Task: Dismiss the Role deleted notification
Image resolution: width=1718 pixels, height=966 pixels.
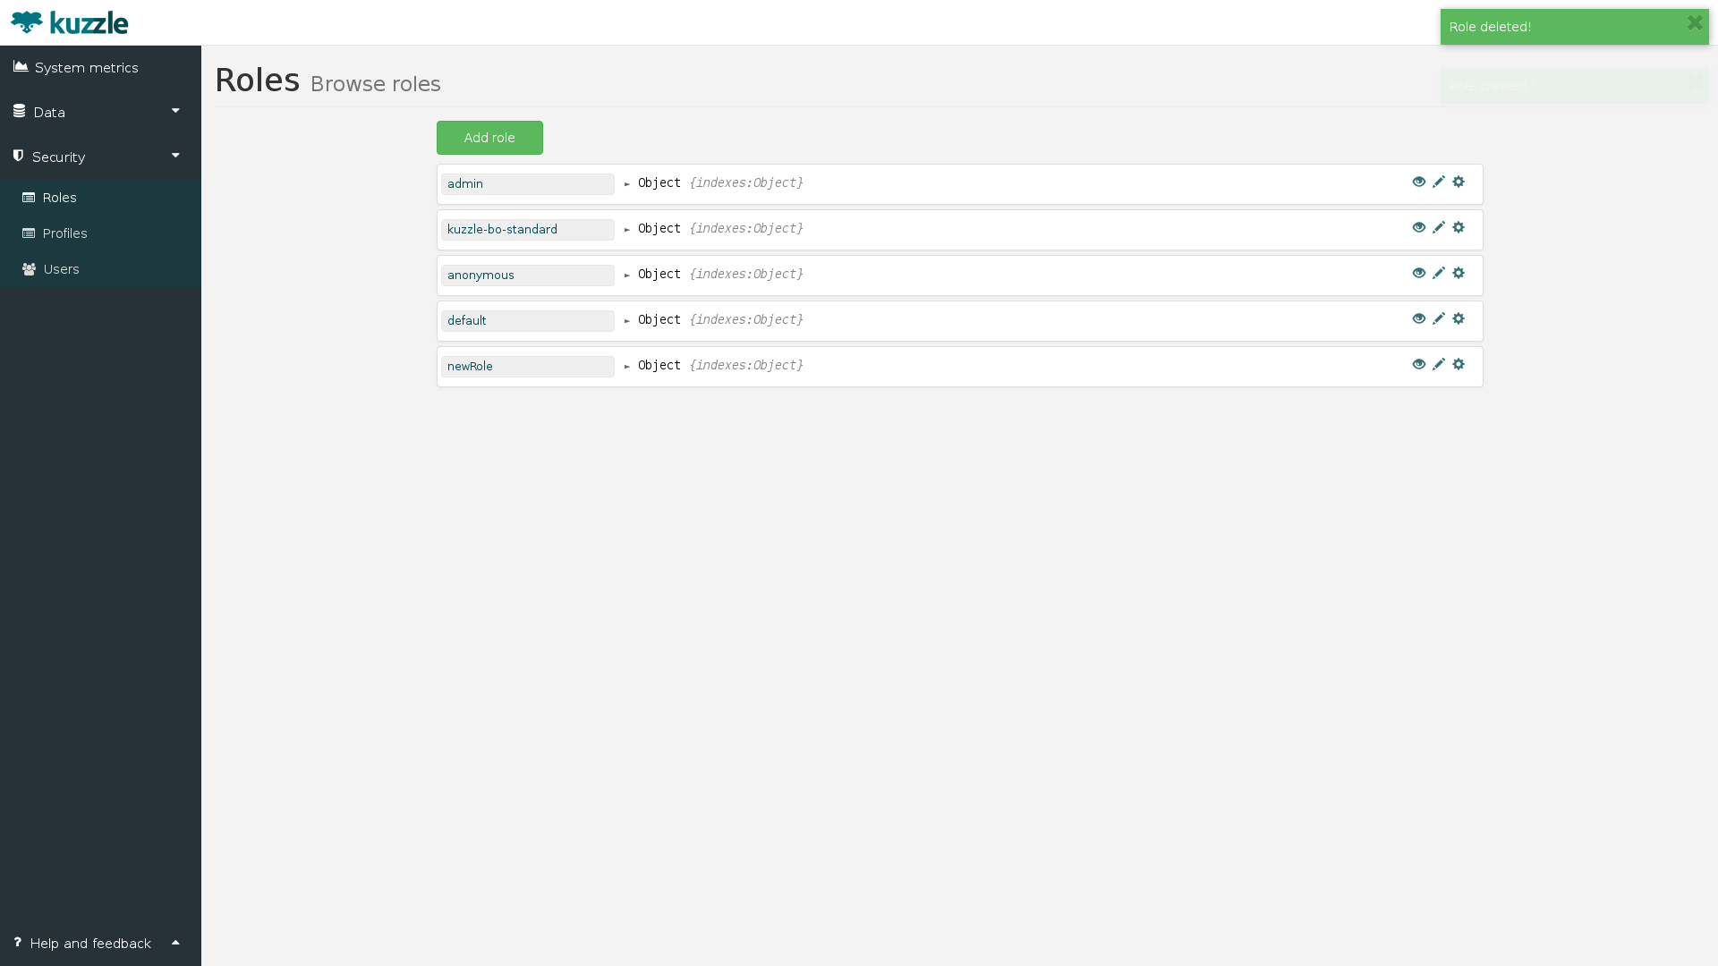Action: coord(1695,23)
